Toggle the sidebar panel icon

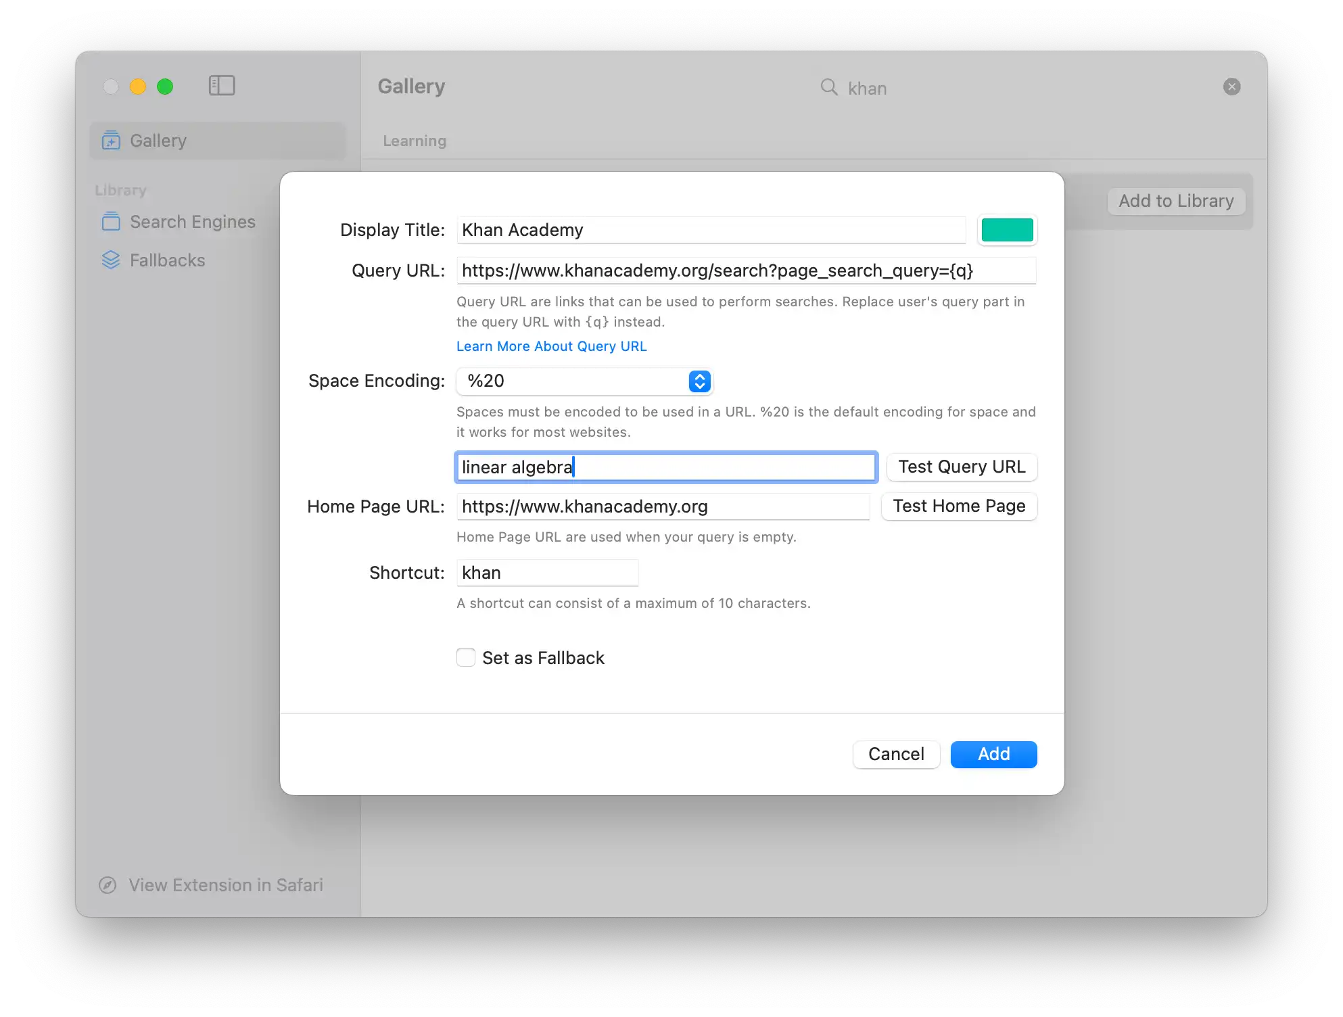pos(221,86)
